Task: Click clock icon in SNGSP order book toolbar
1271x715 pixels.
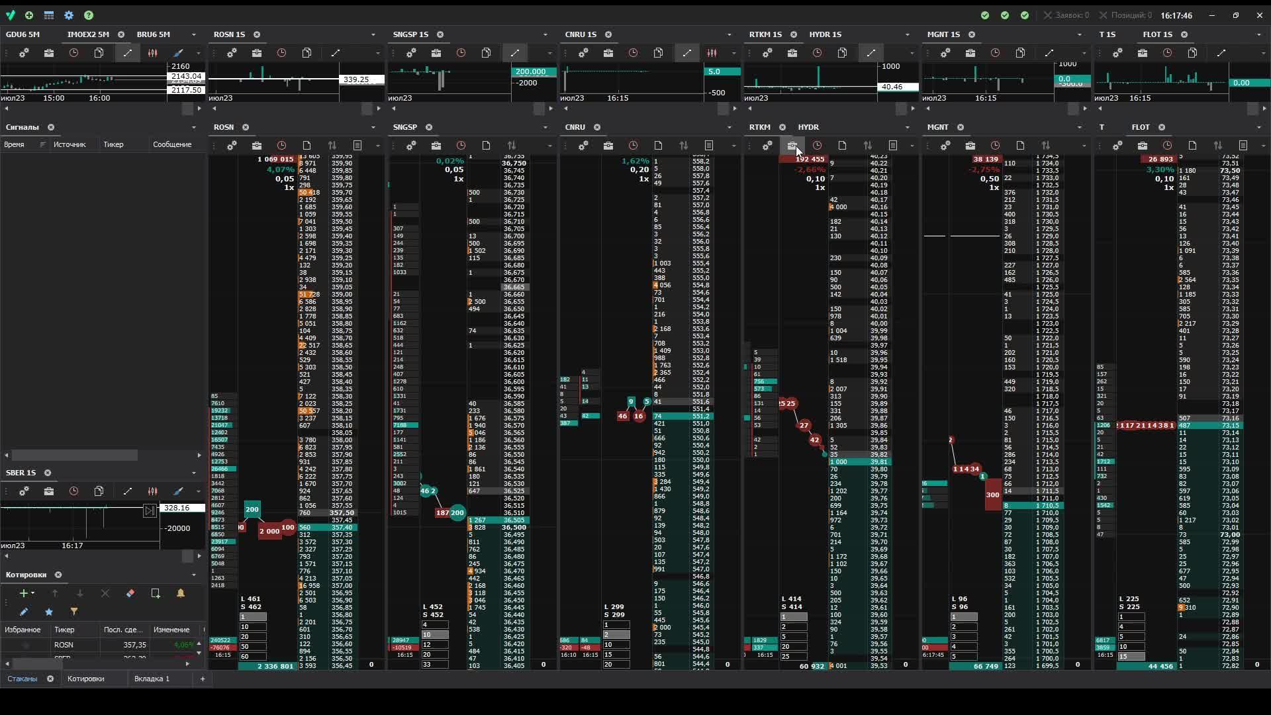Action: pos(461,146)
